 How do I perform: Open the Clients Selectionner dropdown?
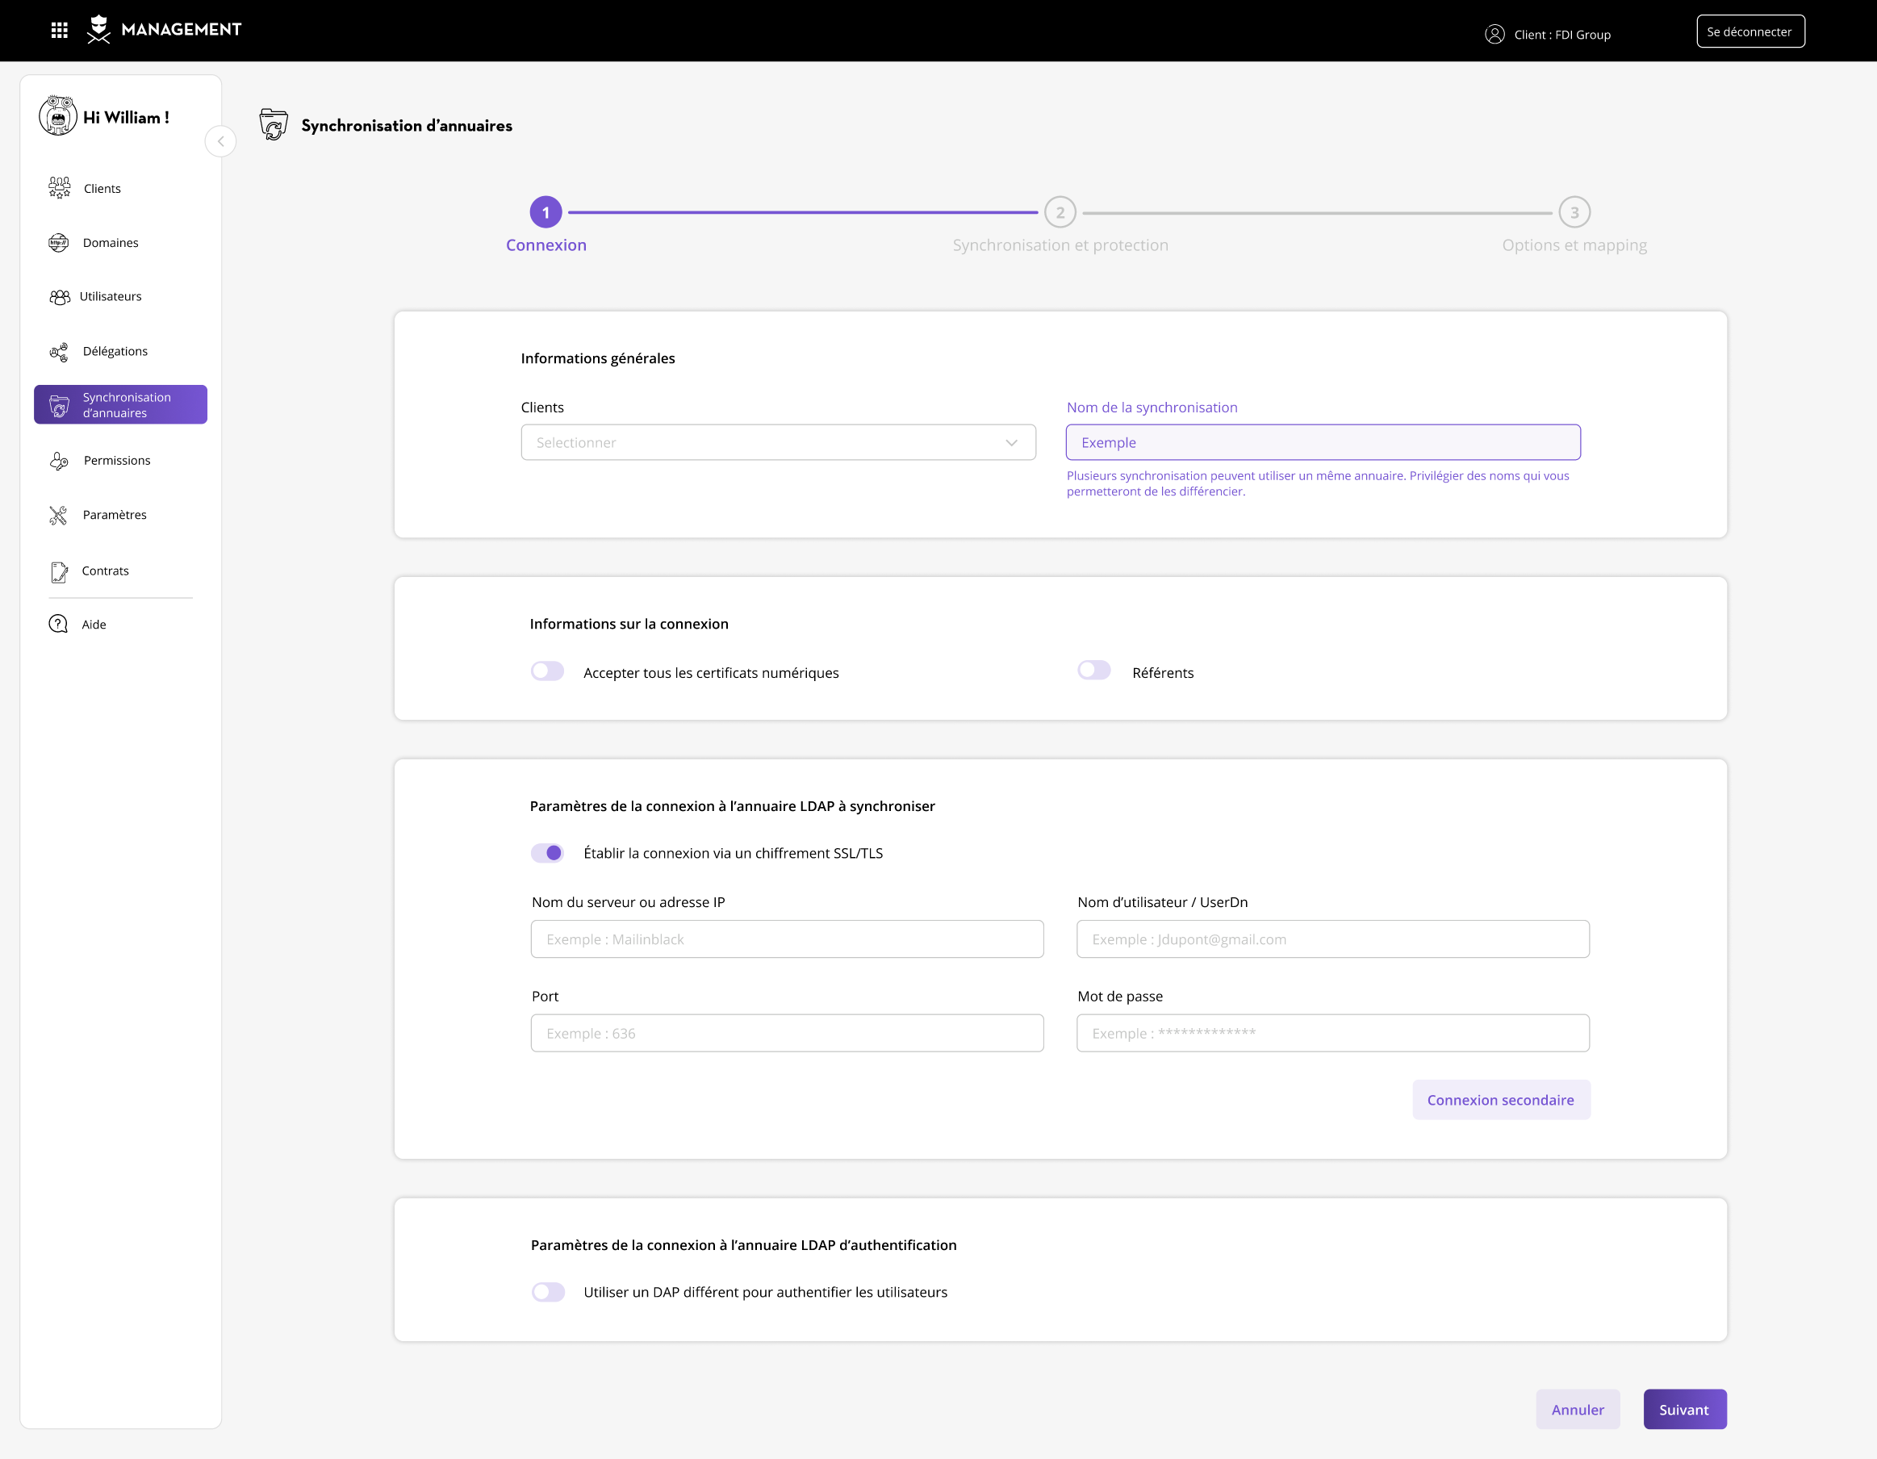778,442
